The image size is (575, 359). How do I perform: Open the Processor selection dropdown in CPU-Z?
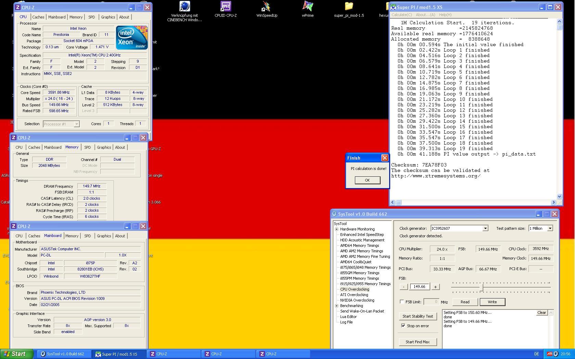pyautogui.click(x=77, y=124)
